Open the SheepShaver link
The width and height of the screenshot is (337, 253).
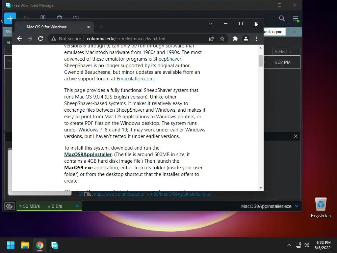pos(167,59)
